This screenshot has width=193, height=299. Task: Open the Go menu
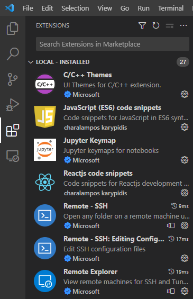click(125, 8)
